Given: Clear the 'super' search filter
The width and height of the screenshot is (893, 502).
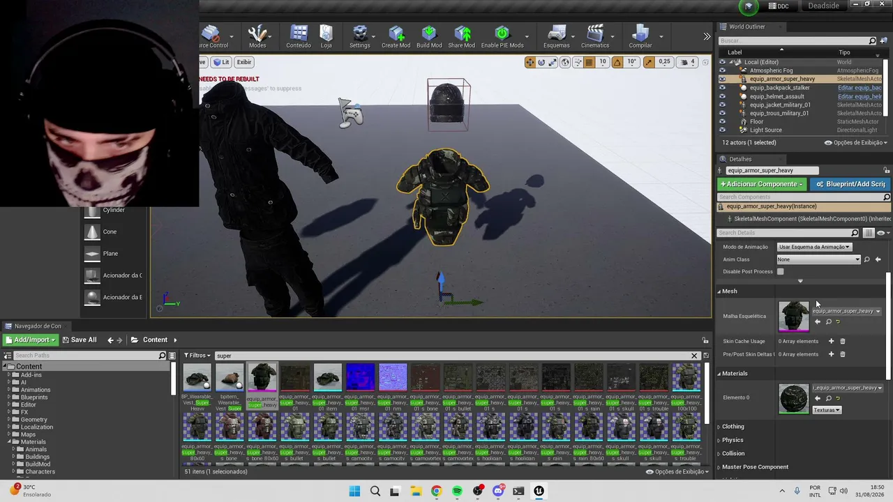Looking at the screenshot, I should point(694,356).
